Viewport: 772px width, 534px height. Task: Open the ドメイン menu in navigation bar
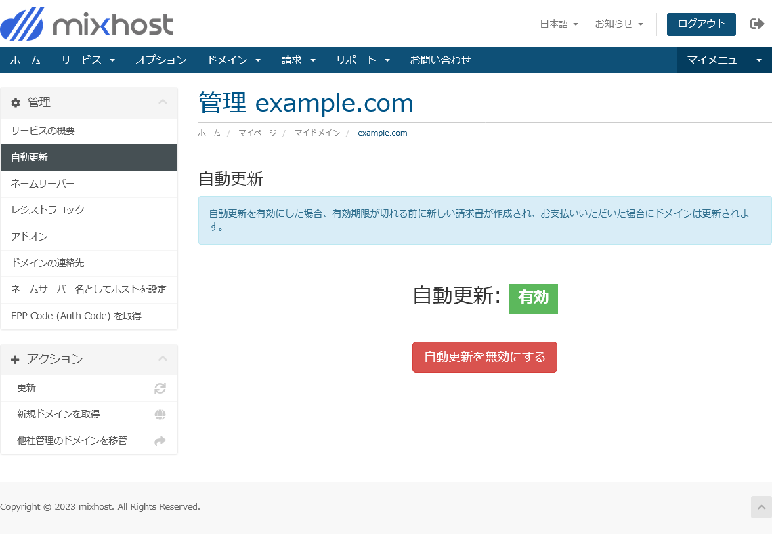[x=234, y=60]
